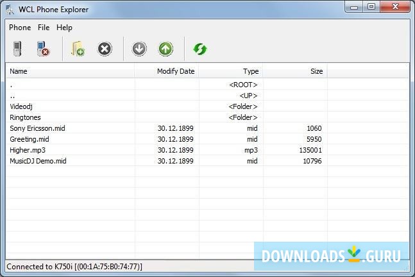The width and height of the screenshot is (415, 277).
Task: Click the disconnect phone icon
Action: click(43, 49)
